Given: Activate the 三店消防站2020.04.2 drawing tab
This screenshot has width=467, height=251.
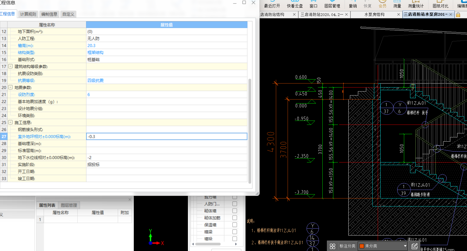Looking at the screenshot, I should point(322,14).
